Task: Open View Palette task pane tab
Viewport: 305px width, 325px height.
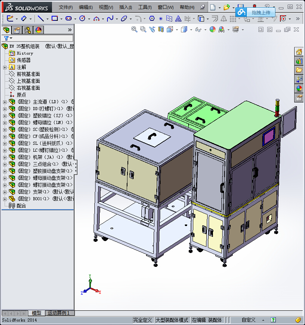Action: tap(299, 79)
